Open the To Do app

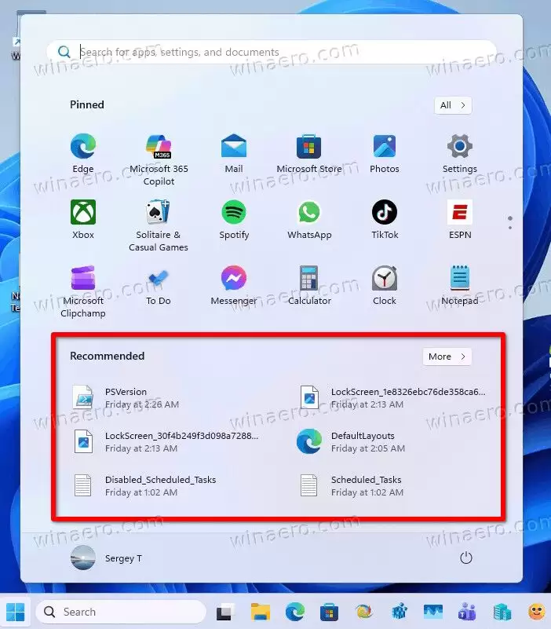click(x=159, y=285)
